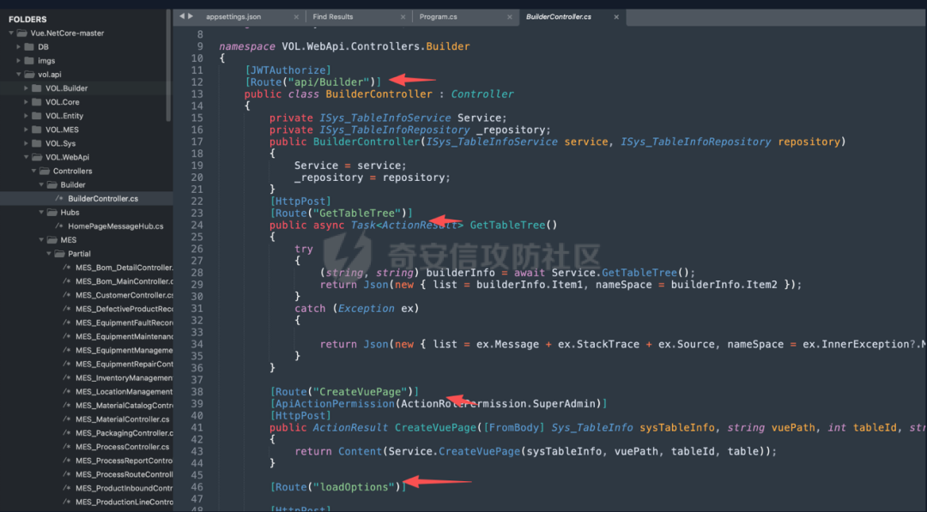
Task: Click "CreateVuePage" method name on line 41
Action: (x=436, y=428)
